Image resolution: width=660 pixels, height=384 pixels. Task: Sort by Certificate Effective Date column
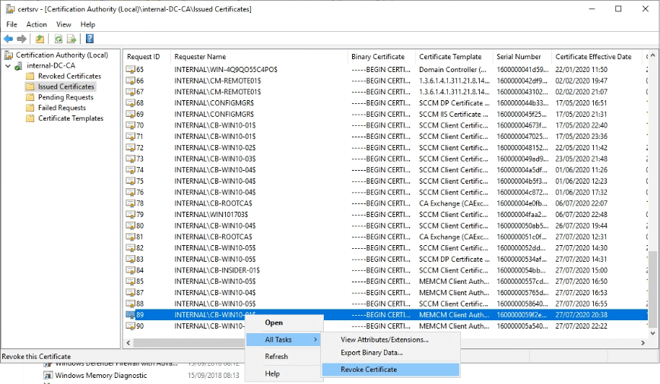tap(593, 57)
